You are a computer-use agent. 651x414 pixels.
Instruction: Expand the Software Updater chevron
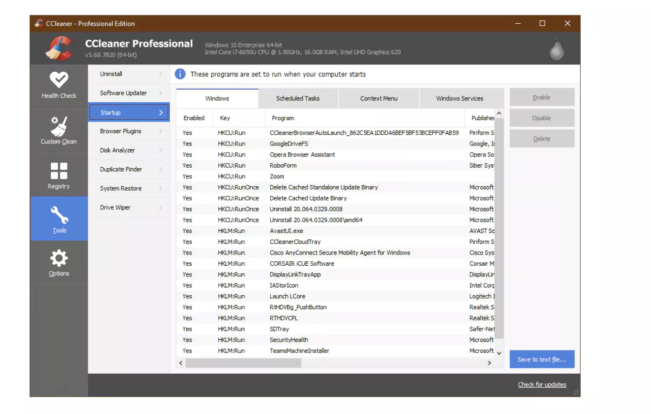click(160, 93)
